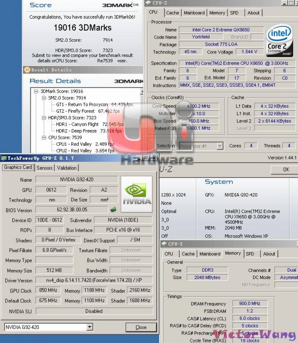Switch to Sensors tab in GPU-Z
The width and height of the screenshot is (298, 343).
45,168
